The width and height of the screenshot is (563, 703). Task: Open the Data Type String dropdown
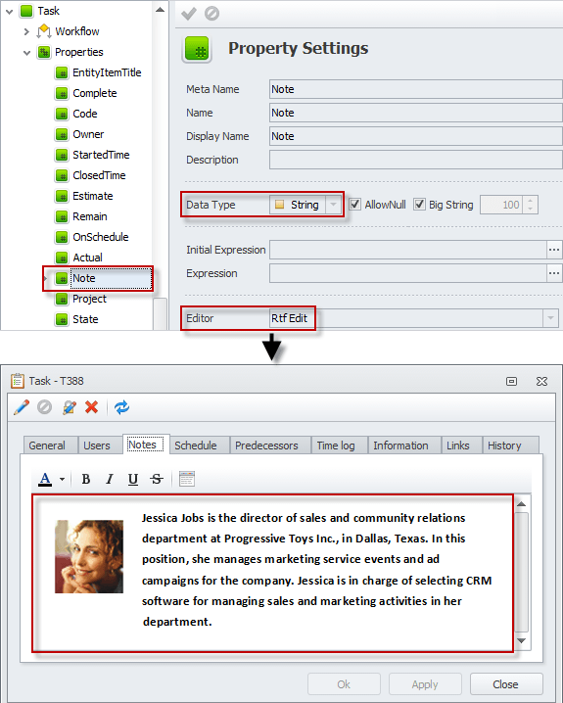(x=333, y=205)
